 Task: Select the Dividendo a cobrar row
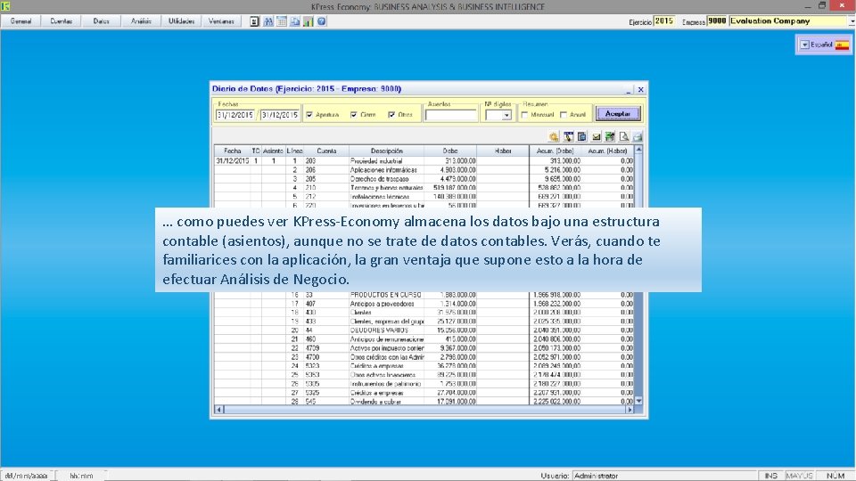[x=424, y=402]
